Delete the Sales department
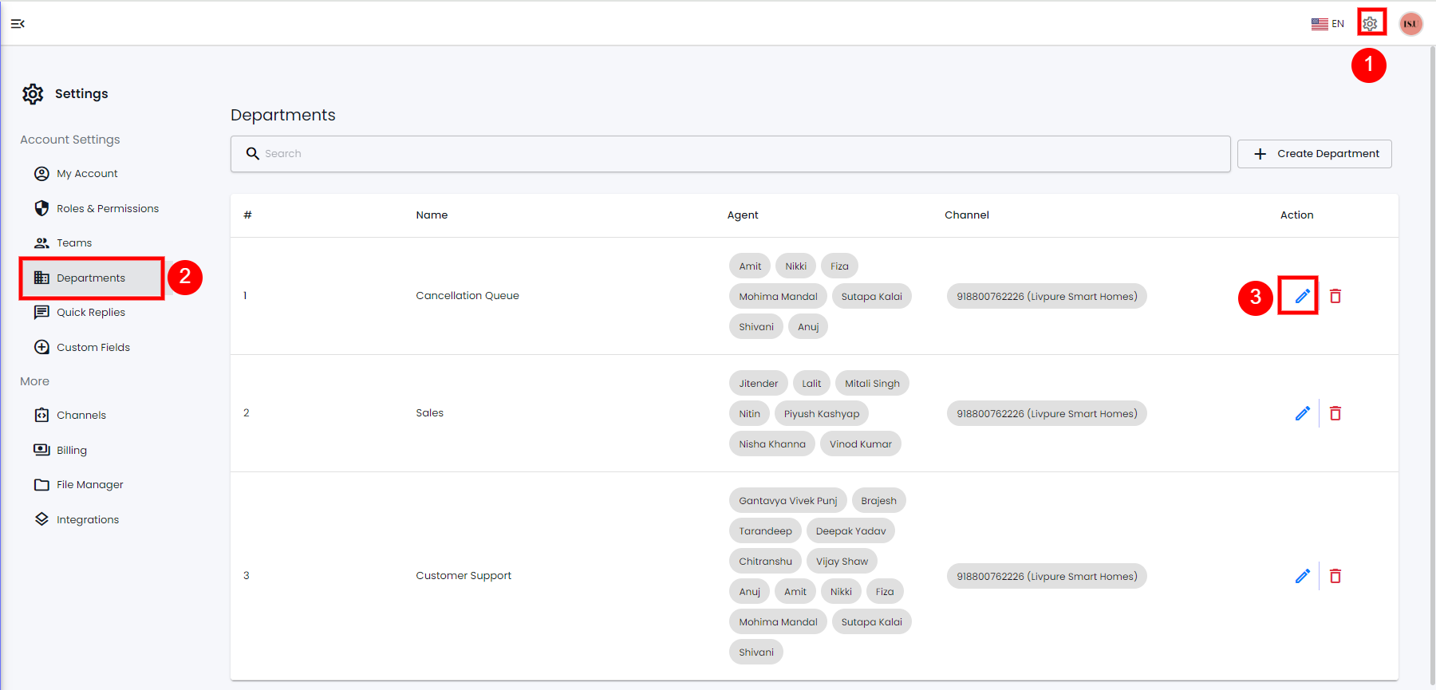The width and height of the screenshot is (1436, 690). [x=1335, y=413]
